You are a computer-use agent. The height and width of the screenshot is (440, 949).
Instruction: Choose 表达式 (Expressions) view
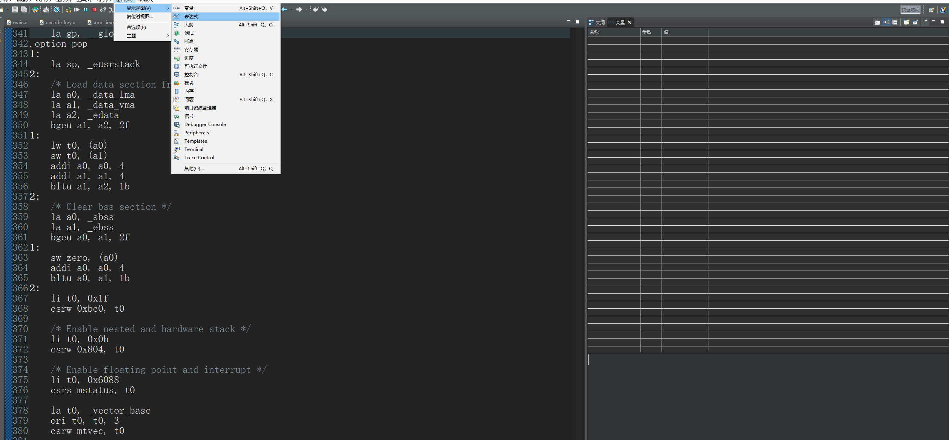click(x=226, y=16)
